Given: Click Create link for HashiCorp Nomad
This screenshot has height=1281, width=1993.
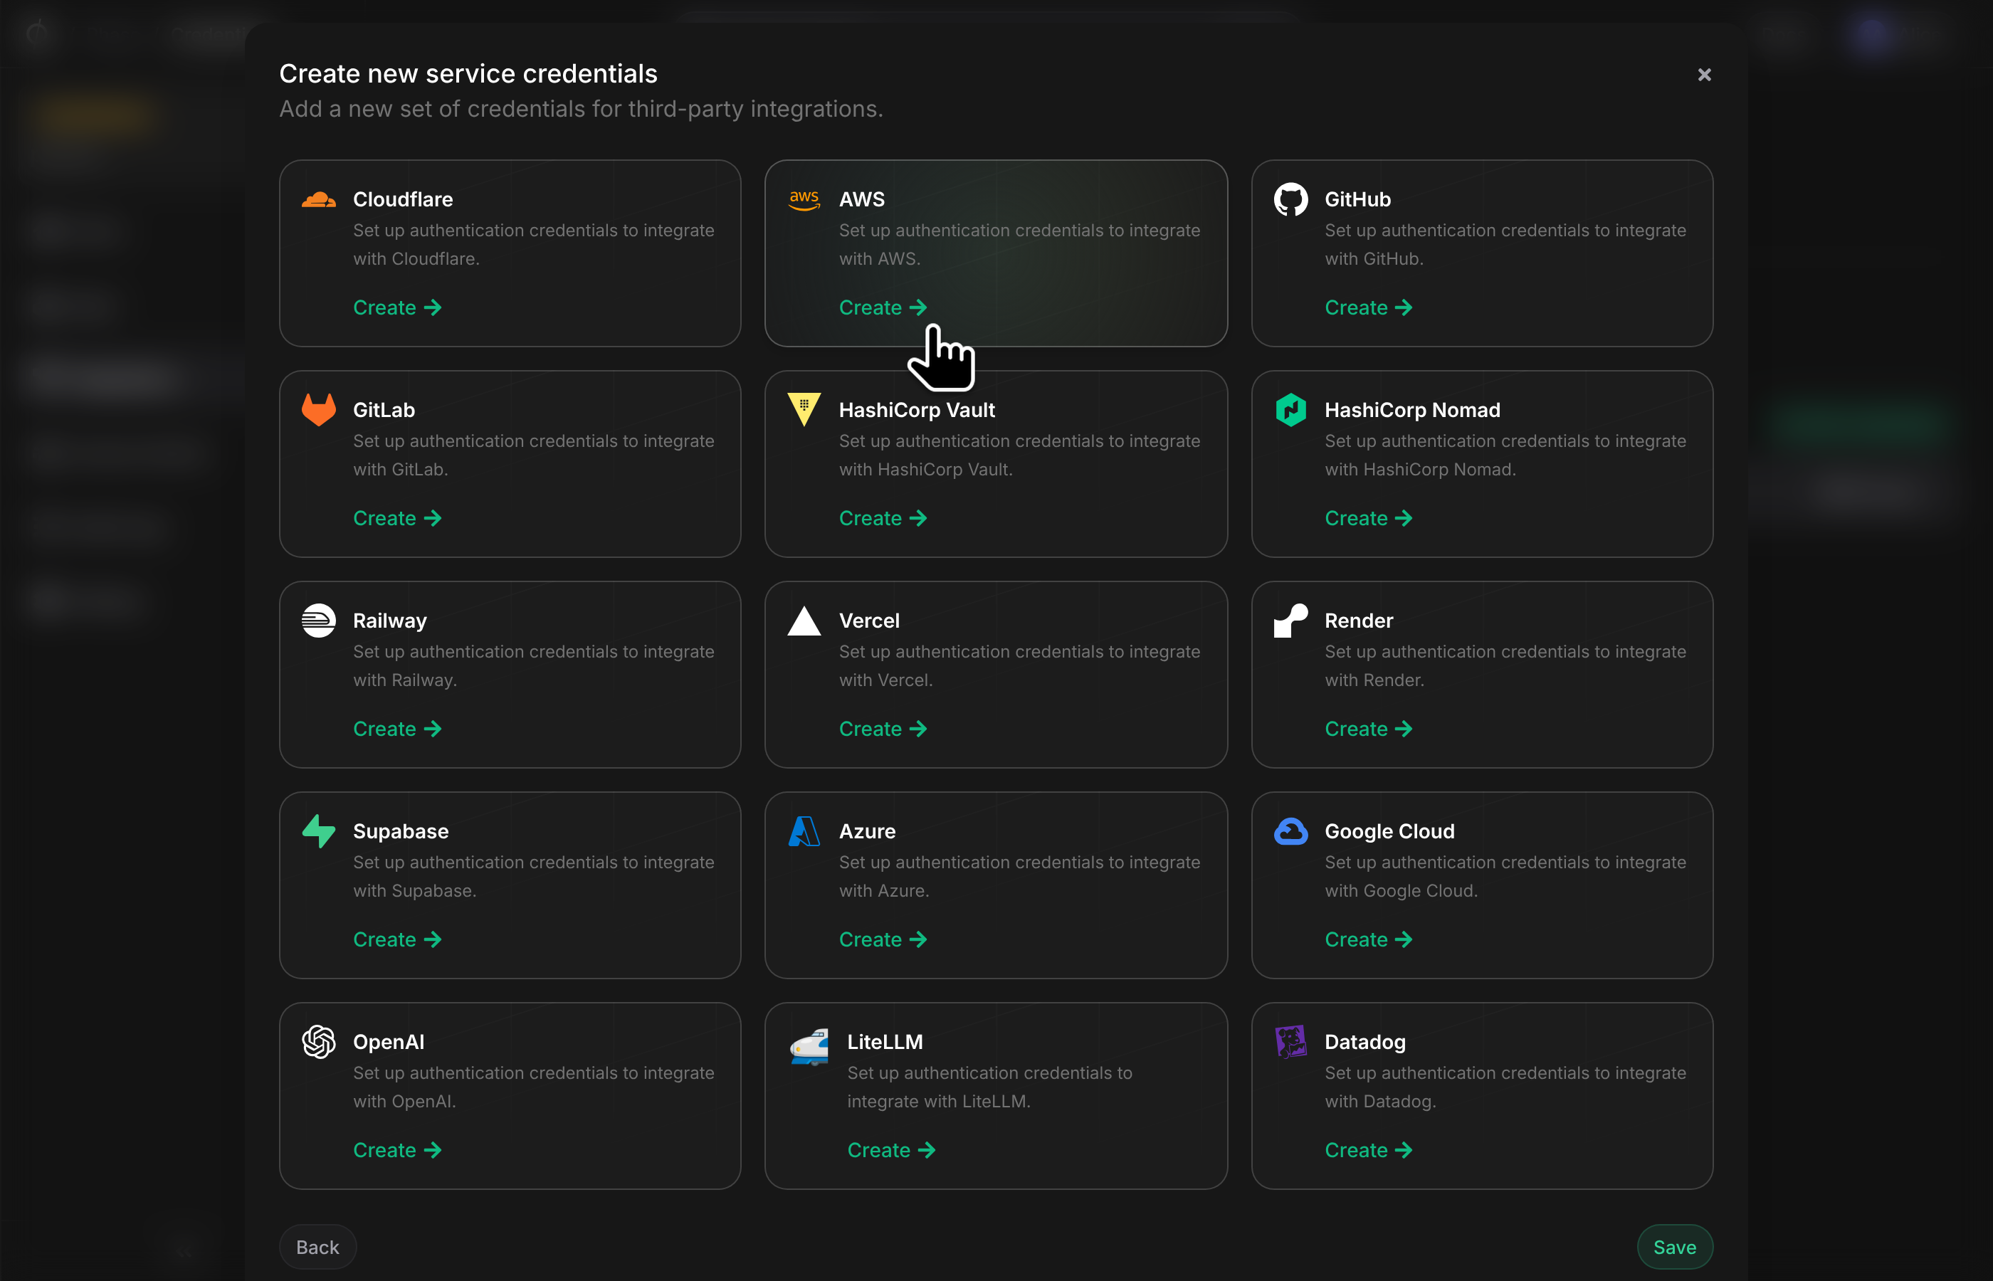Looking at the screenshot, I should pos(1368,518).
